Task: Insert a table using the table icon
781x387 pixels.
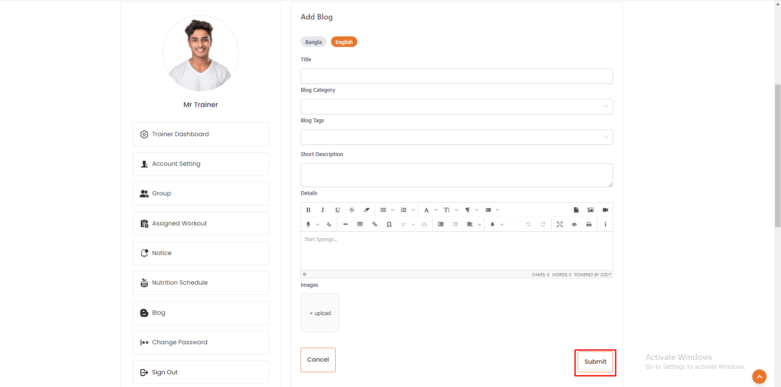Action: pyautogui.click(x=360, y=224)
